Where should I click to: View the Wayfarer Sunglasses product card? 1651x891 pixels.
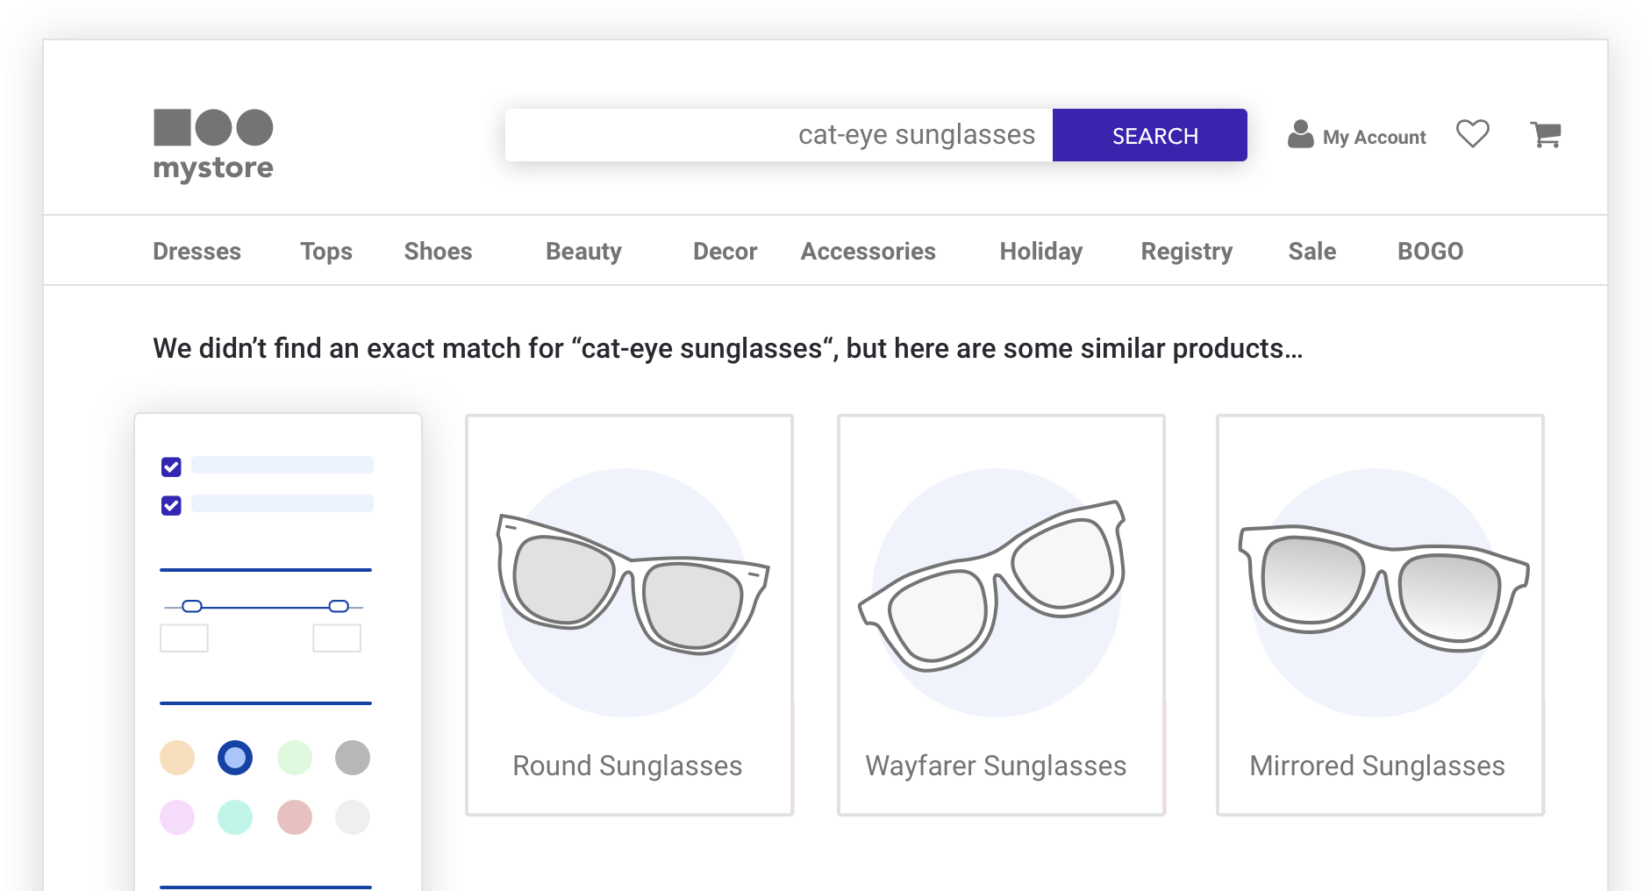click(1001, 615)
